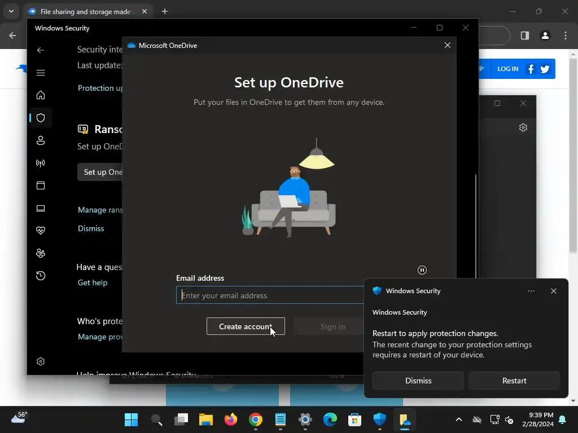578x433 pixels.
Task: Click the Set up OneDrive button in Windows Security
Action: coord(100,172)
